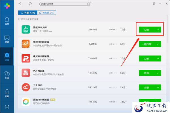Switch to the 安卓版 (12) tab
The height and width of the screenshot is (113, 170).
coord(47,13)
